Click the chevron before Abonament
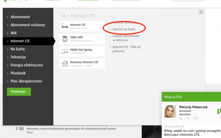The width and height of the screenshot is (221, 138). pos(8,17)
